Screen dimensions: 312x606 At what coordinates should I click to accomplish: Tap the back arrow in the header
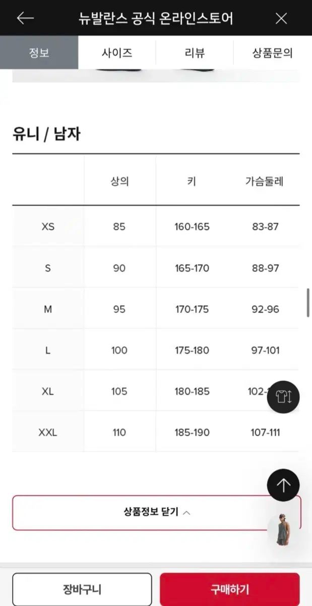[x=25, y=19]
